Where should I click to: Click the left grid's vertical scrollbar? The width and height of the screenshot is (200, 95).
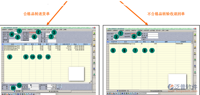click(x=91, y=63)
